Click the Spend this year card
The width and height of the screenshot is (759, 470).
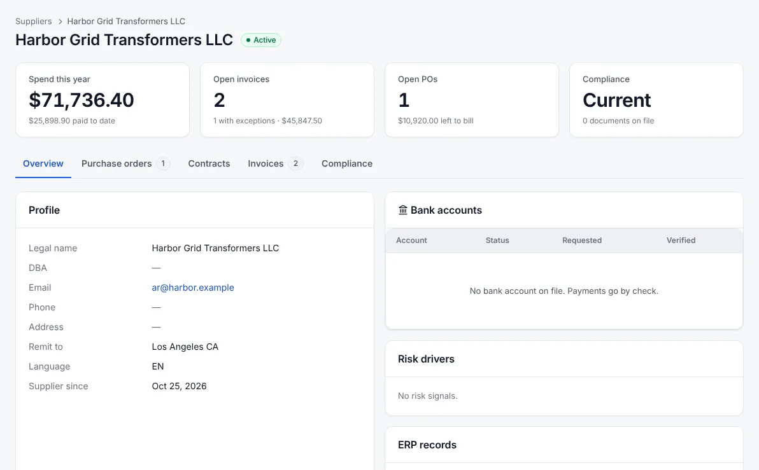point(103,100)
